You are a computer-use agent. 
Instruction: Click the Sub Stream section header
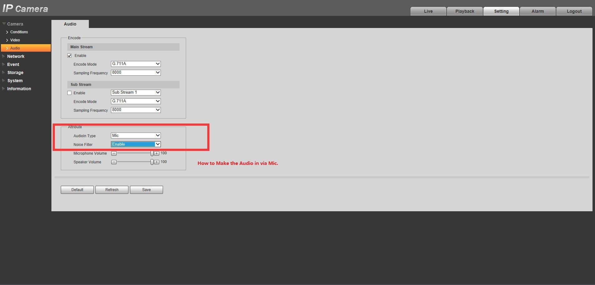coord(123,85)
